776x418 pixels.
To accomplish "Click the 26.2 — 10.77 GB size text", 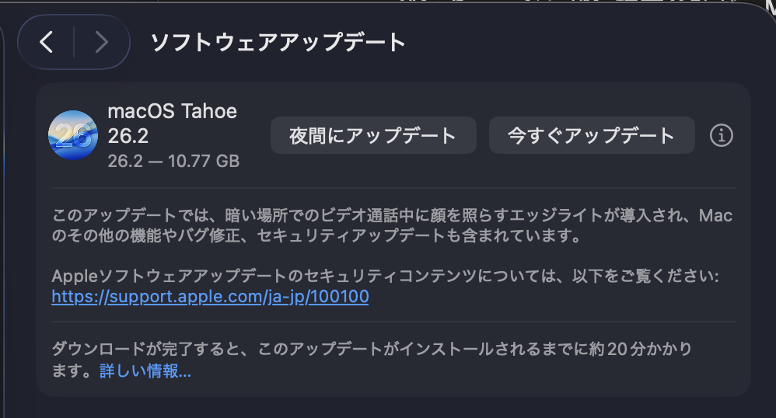I will point(173,162).
